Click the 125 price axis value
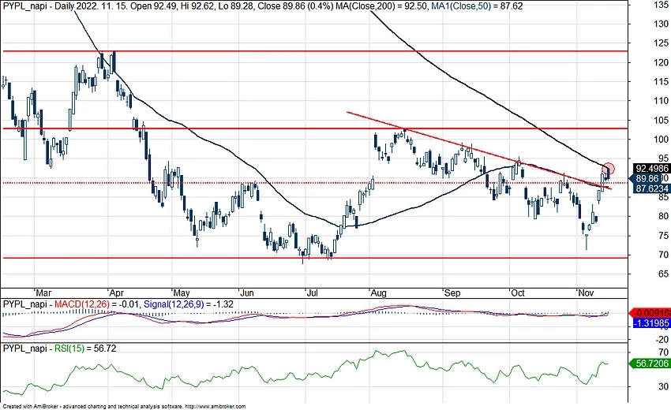Image resolution: width=671 pixels, height=410 pixels. click(662, 43)
